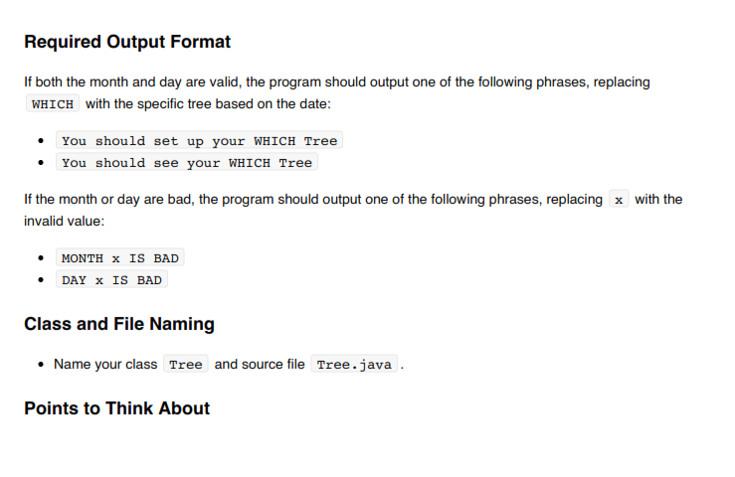Click the bullet before "You should set up"
The width and height of the screenshot is (735, 477).
point(41,140)
